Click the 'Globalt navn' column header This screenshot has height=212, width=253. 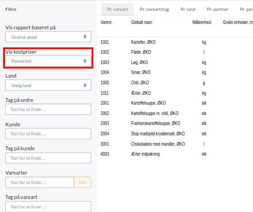coord(142,22)
